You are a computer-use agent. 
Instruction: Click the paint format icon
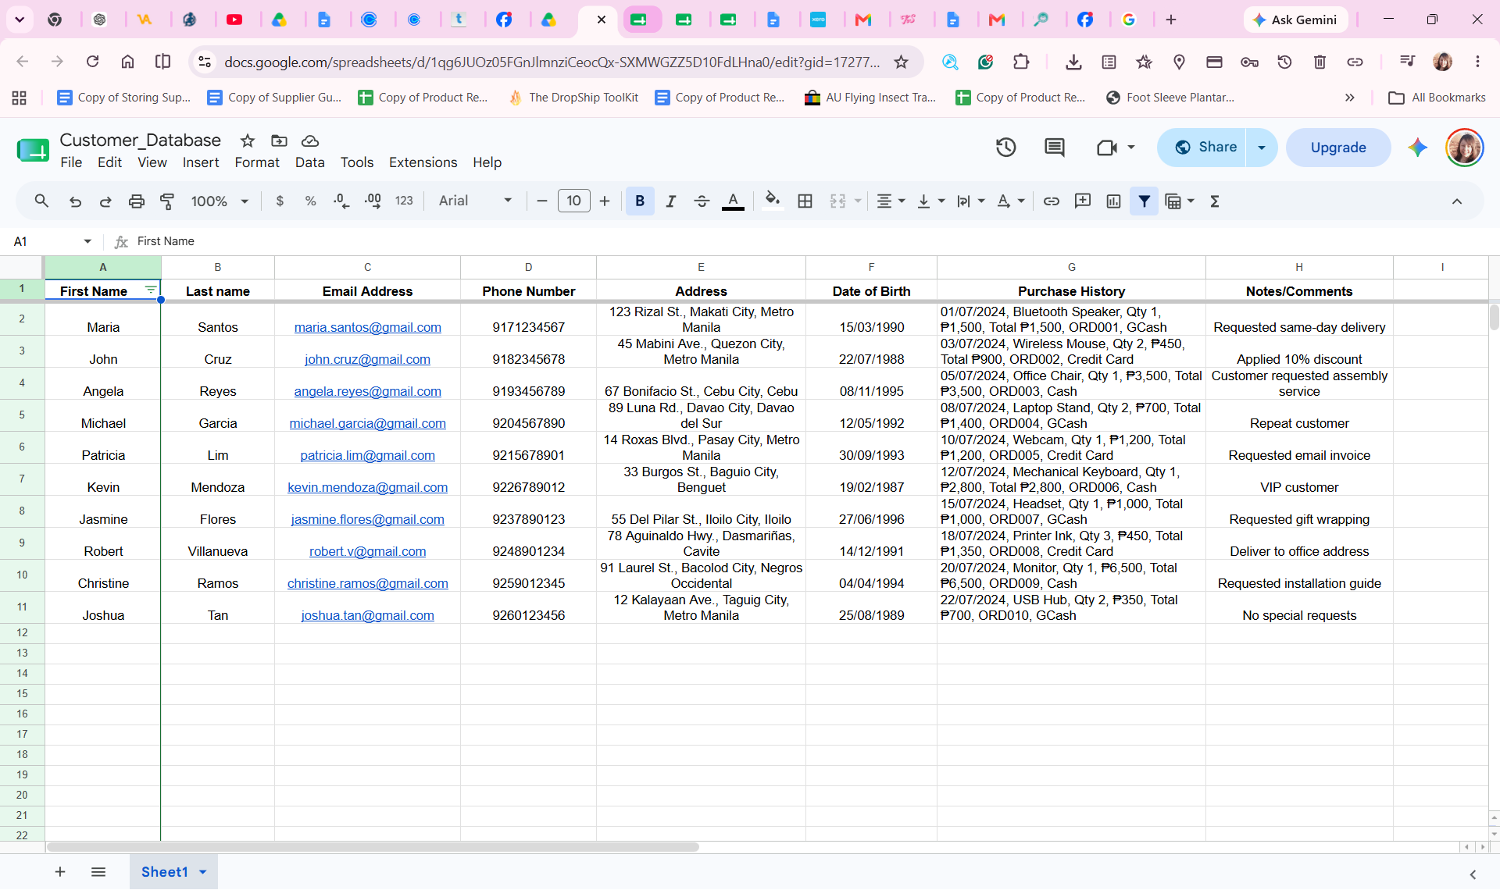(x=167, y=201)
